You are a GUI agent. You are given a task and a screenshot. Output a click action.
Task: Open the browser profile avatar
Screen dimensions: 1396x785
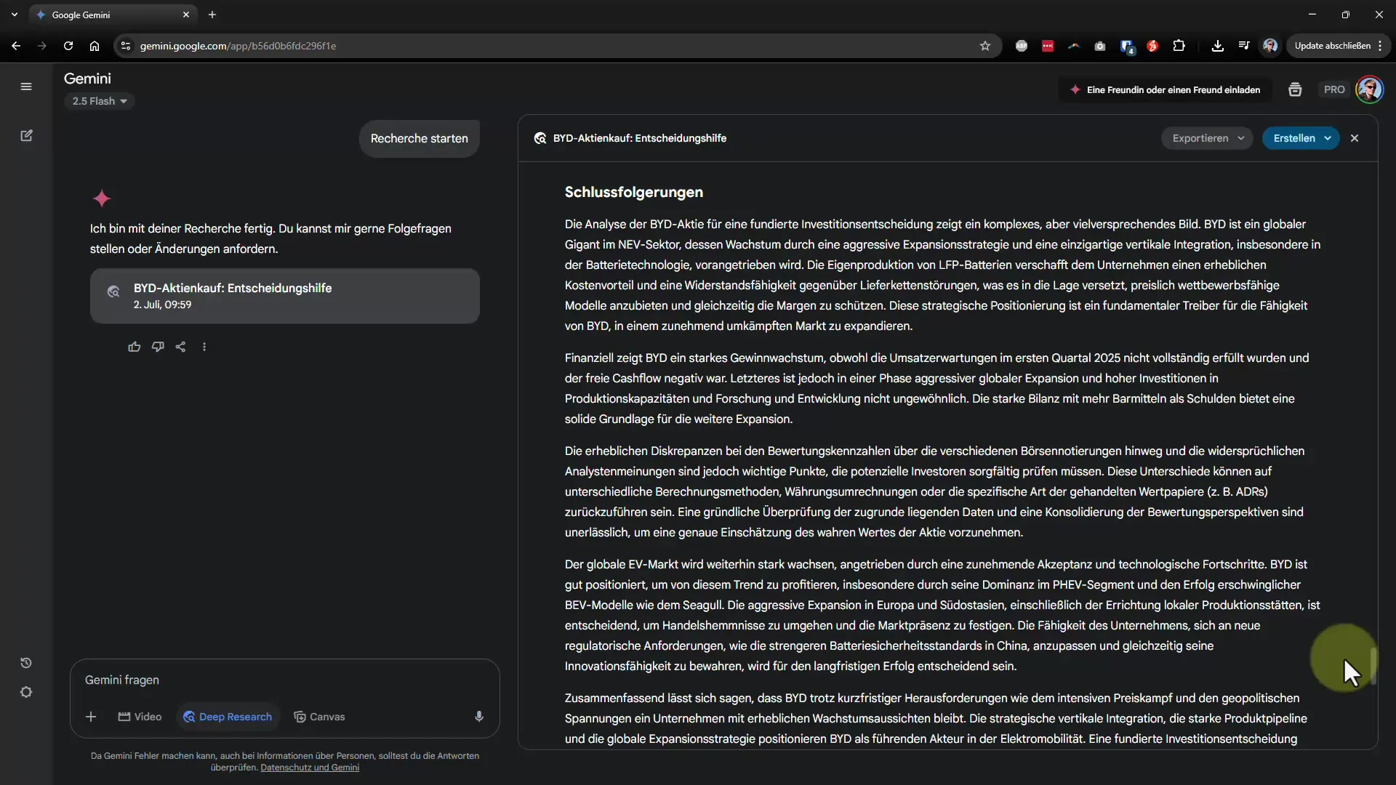[x=1270, y=46]
